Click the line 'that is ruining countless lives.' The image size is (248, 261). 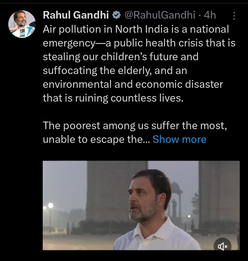tap(113, 98)
